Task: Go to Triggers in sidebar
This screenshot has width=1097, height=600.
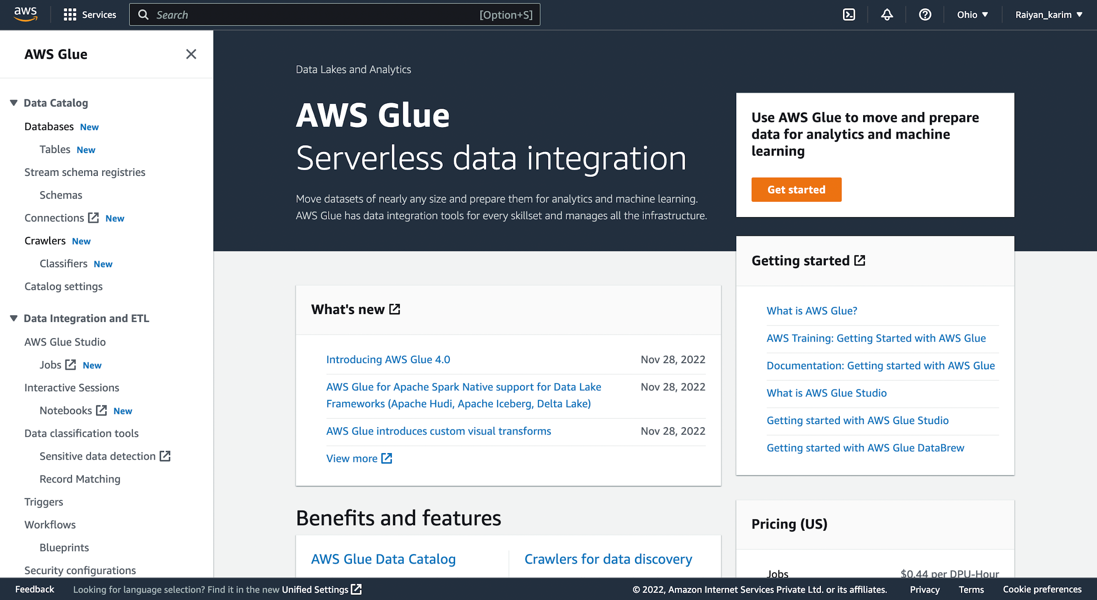Action: [x=44, y=502]
